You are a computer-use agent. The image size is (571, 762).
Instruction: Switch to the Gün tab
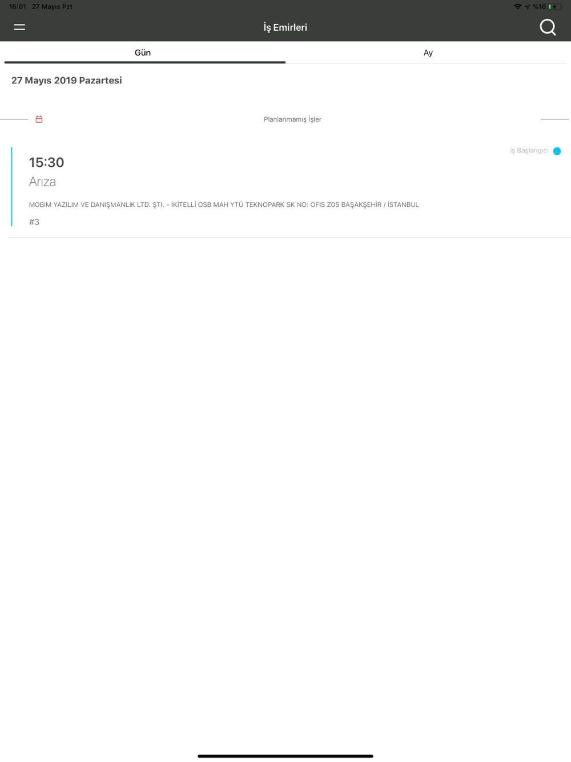tap(143, 53)
